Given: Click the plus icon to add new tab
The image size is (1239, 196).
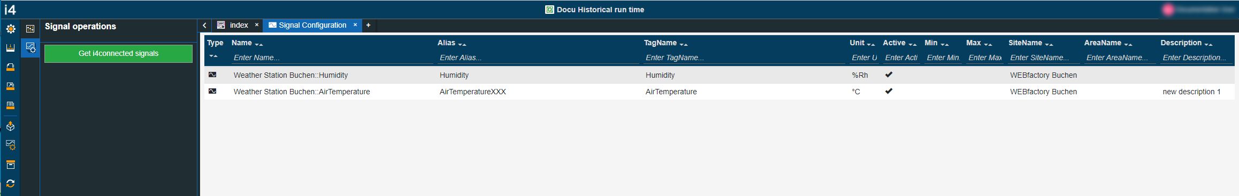Looking at the screenshot, I should pos(368,25).
